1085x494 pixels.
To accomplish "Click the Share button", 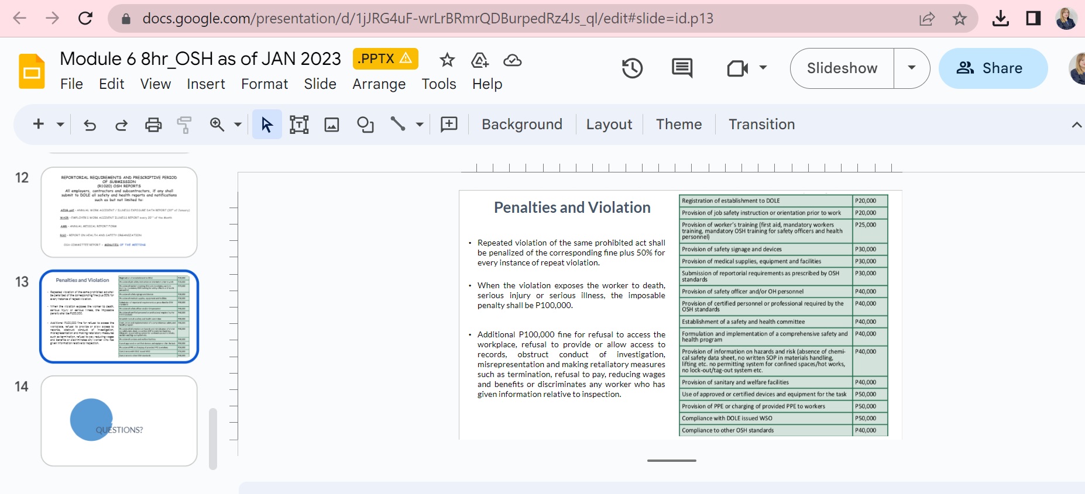I will 993,68.
